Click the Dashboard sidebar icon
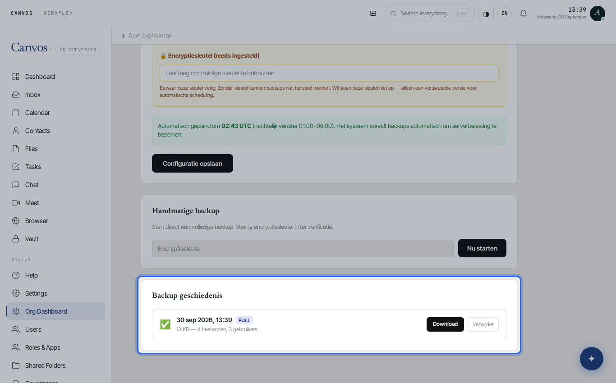Screen dimensions: 616x383 pyautogui.click(x=16, y=77)
